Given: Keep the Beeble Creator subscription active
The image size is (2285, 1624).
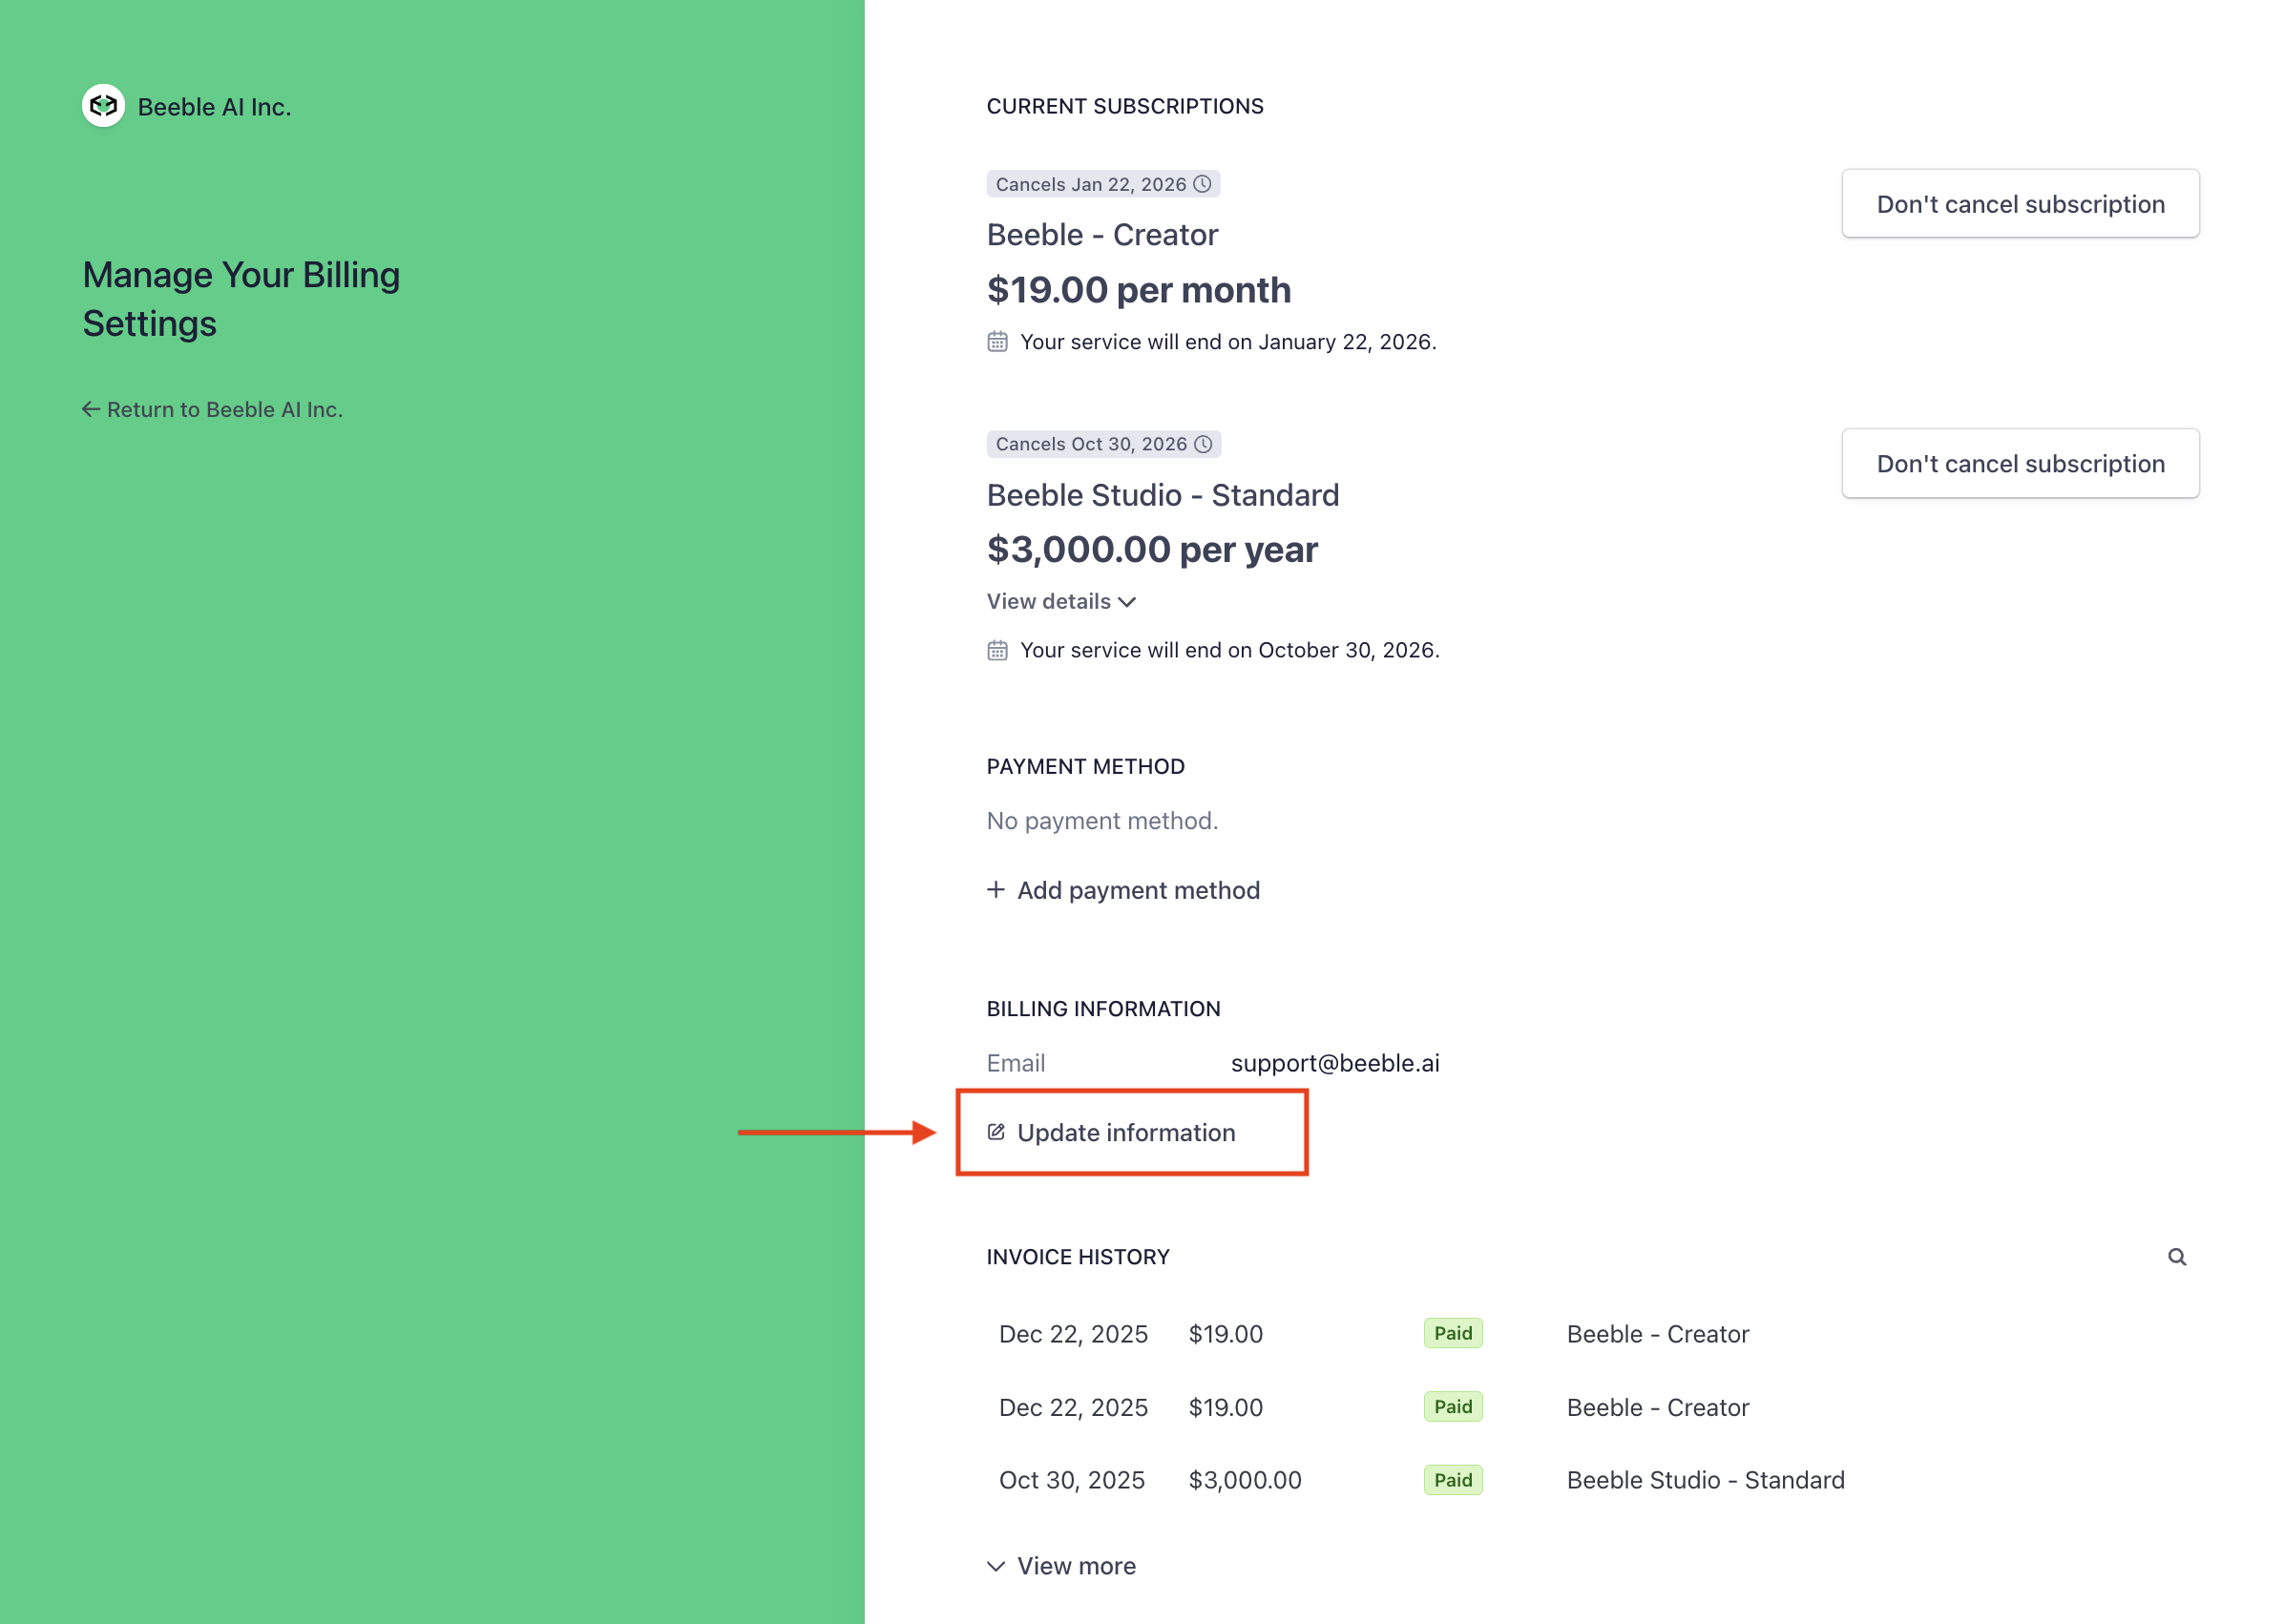Looking at the screenshot, I should 2019,204.
